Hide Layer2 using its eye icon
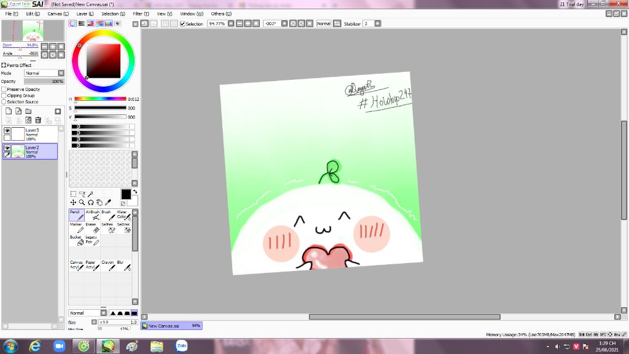Image resolution: width=629 pixels, height=354 pixels. point(7,148)
